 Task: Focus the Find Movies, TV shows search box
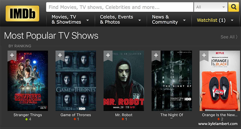120,7
